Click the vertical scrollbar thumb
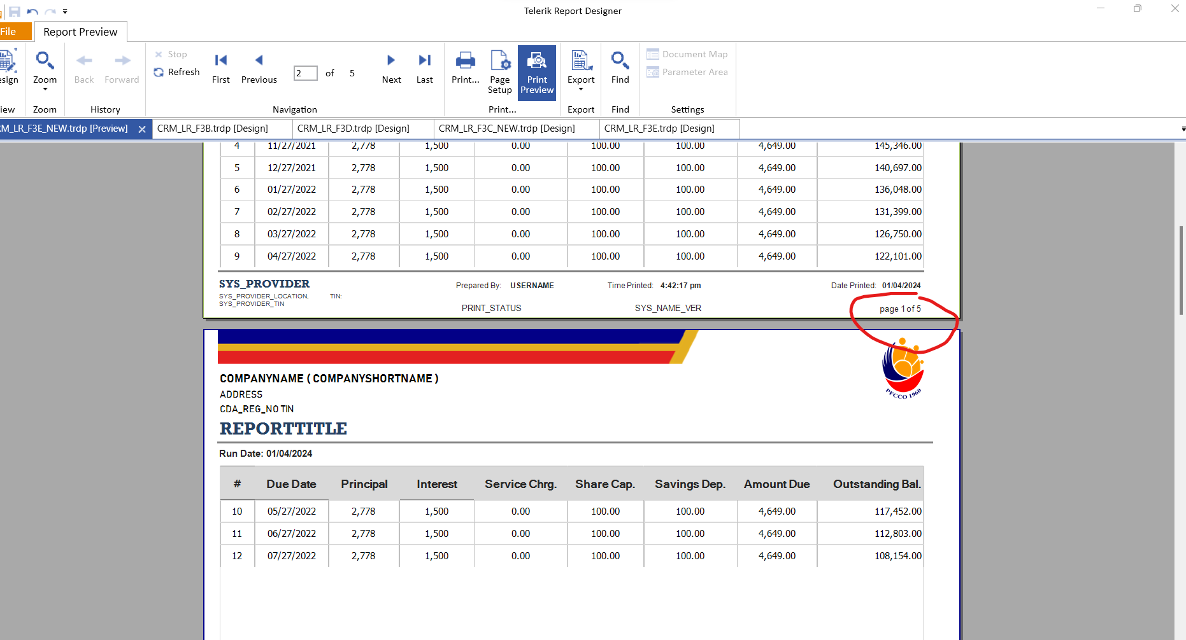The width and height of the screenshot is (1186, 640). 1180,270
